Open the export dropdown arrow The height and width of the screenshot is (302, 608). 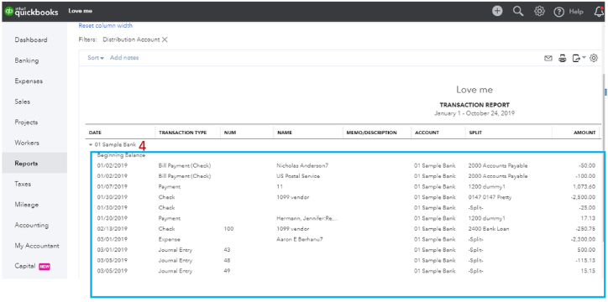pos(584,57)
